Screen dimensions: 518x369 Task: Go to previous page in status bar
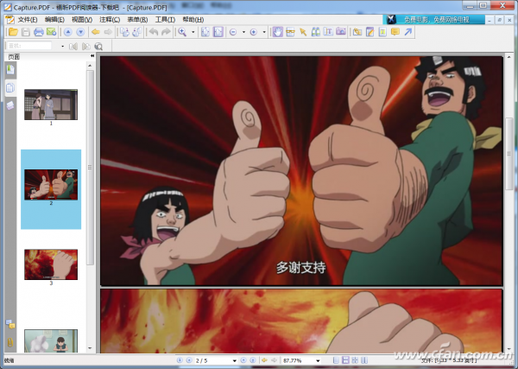(189, 360)
